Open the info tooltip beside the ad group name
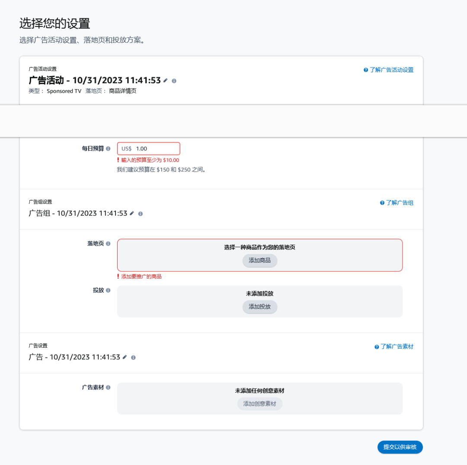The image size is (467, 465). click(x=140, y=213)
